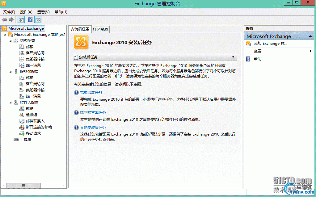Close the Exchange 管理控制台 window
The width and height of the screenshot is (316, 197).
(x=308, y=2)
